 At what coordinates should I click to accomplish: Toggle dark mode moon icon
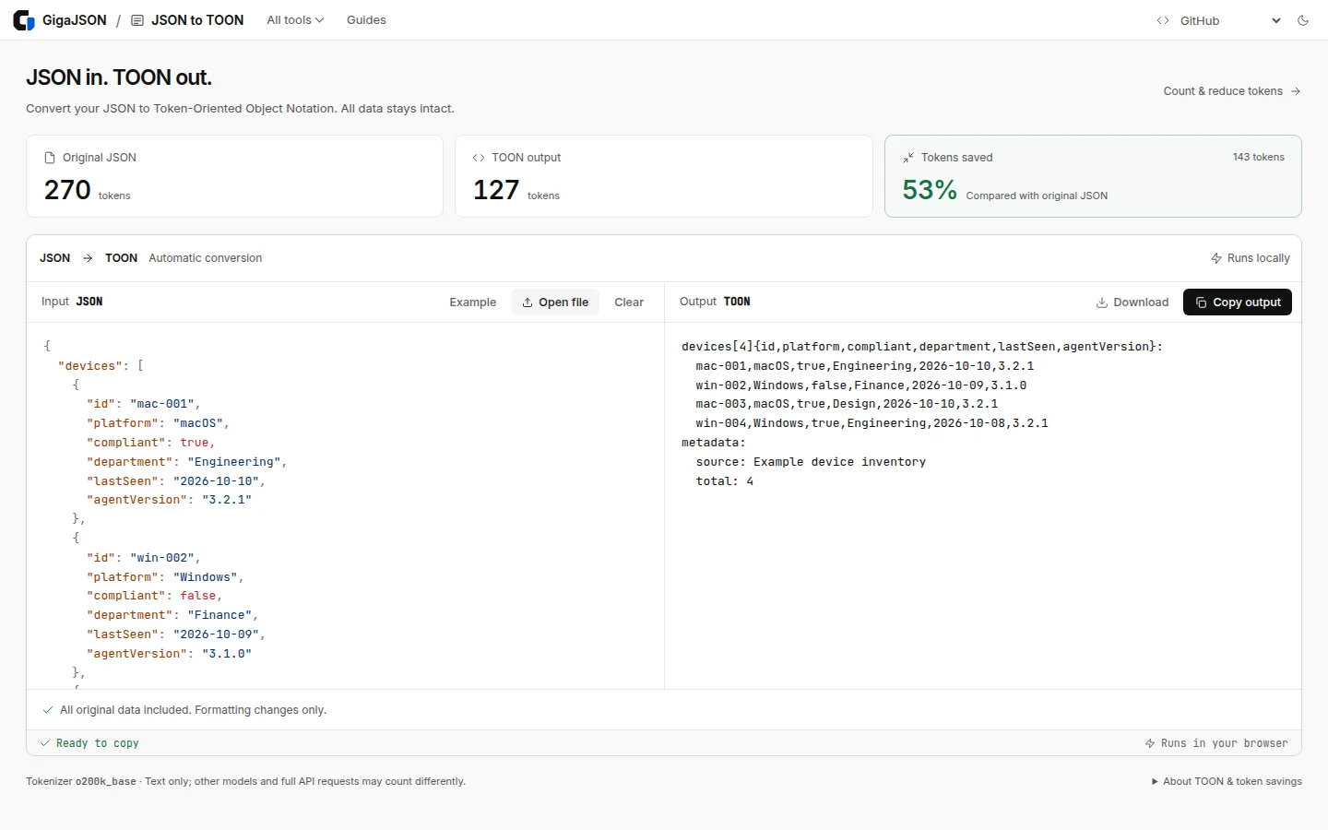1303,20
